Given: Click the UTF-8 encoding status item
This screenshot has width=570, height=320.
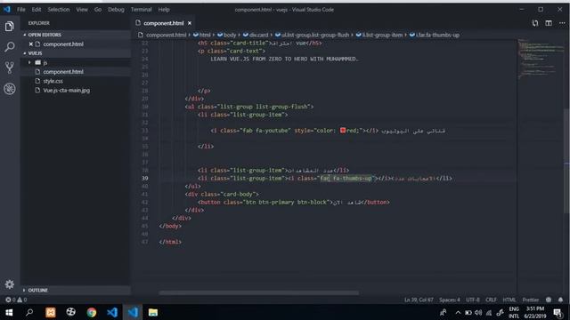Looking at the screenshot, I should click(473, 300).
